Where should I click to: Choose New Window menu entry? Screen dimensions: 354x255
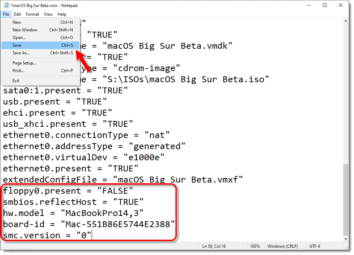click(x=40, y=30)
